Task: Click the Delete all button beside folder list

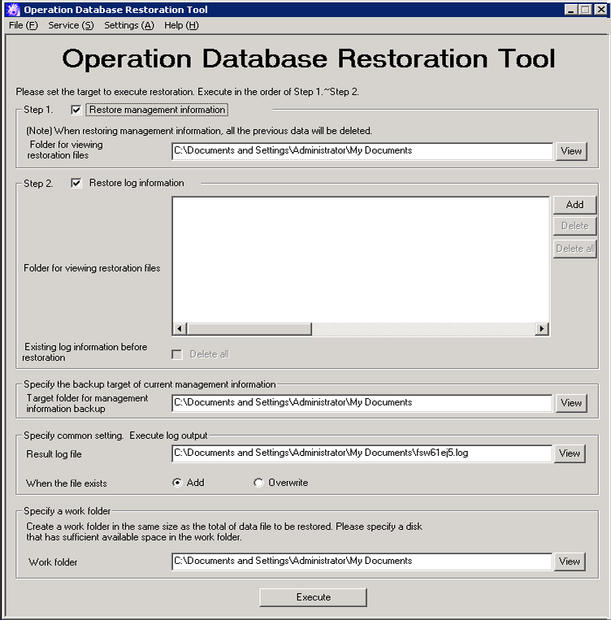Action: (574, 249)
